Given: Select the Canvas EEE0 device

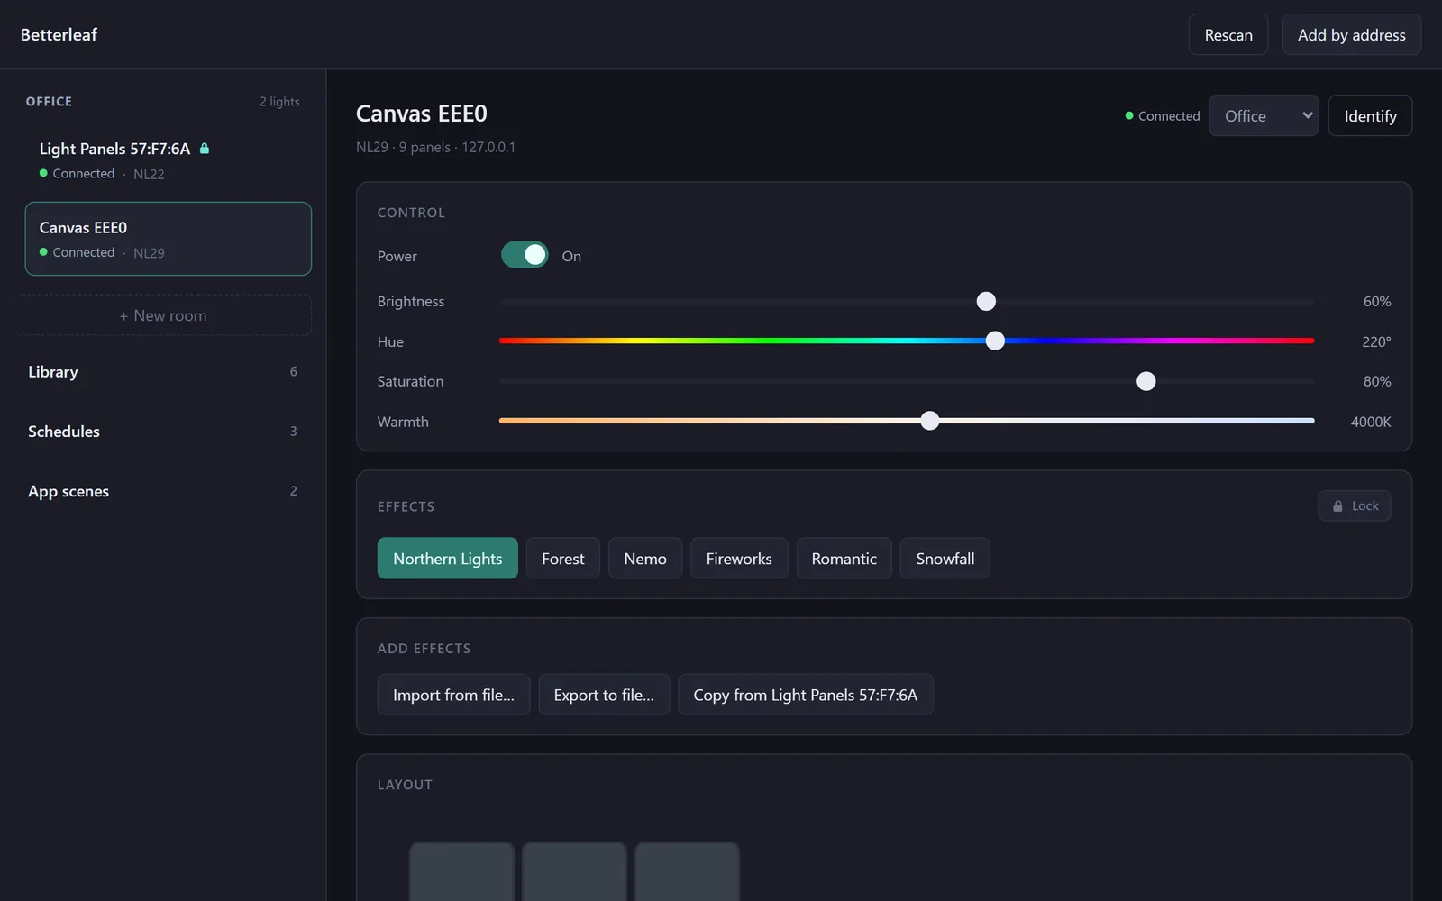Looking at the screenshot, I should click(x=169, y=239).
